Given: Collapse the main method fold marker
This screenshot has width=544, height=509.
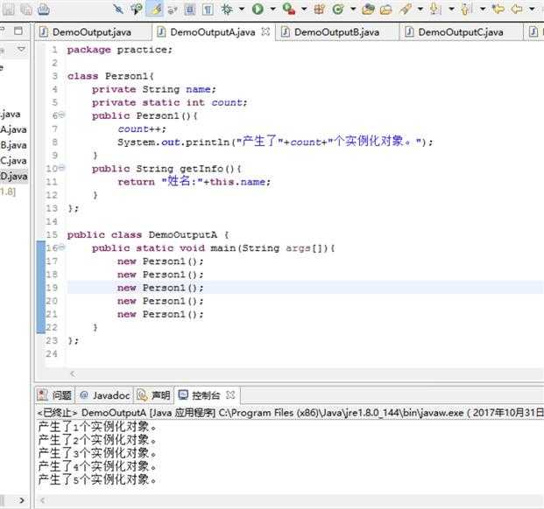Looking at the screenshot, I should click(x=61, y=248).
